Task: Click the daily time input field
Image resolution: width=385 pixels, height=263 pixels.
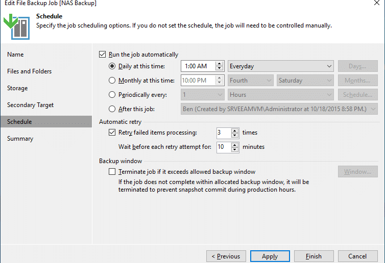Action: click(198, 66)
